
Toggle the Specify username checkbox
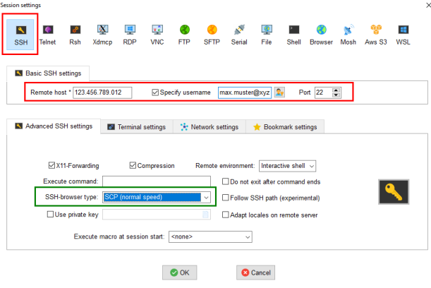tap(155, 92)
